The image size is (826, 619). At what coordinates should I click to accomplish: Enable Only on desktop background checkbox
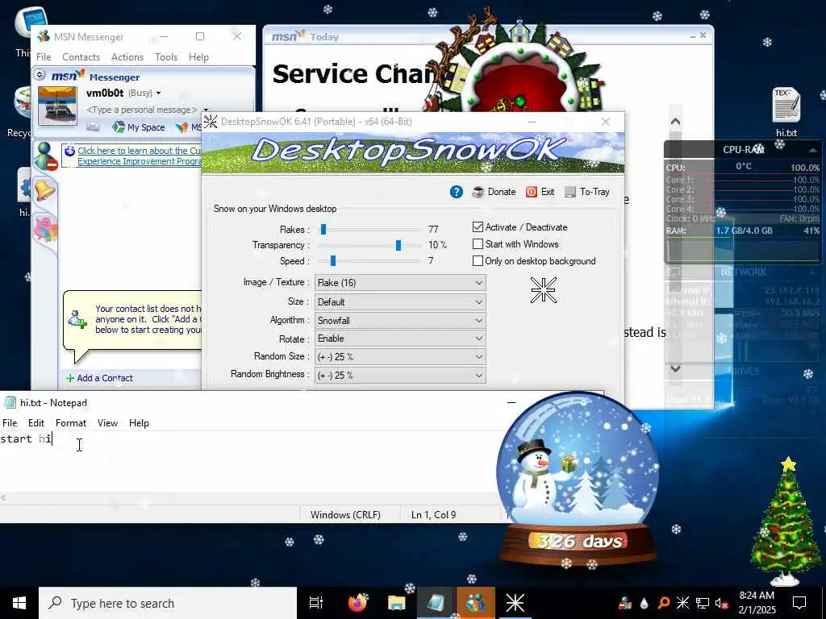478,261
